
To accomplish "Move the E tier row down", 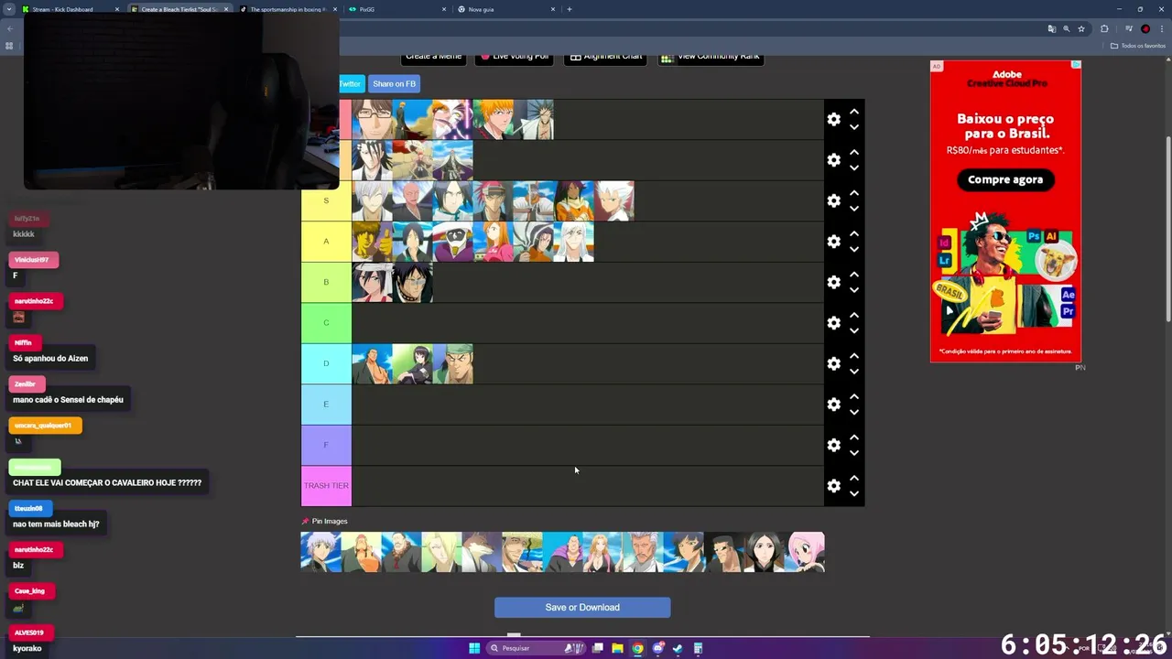I will [x=853, y=412].
